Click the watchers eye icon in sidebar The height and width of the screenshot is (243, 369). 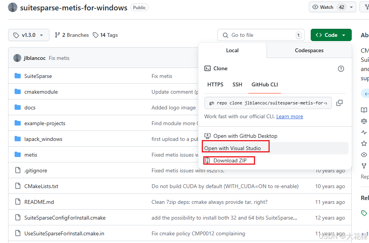point(364,155)
